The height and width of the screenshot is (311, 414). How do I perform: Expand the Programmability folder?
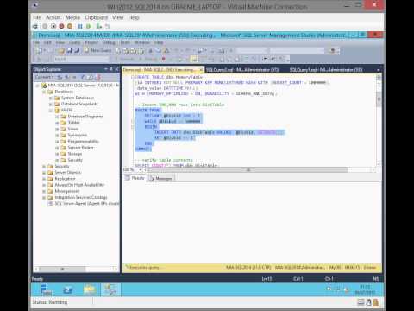[x=57, y=142]
